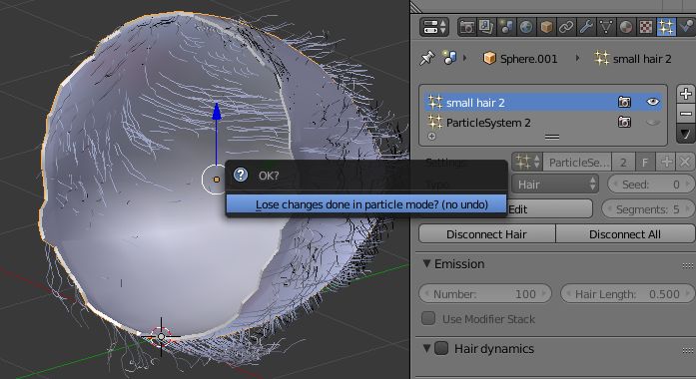Open the Physics tab icon
696x379 pixels.
click(686, 27)
